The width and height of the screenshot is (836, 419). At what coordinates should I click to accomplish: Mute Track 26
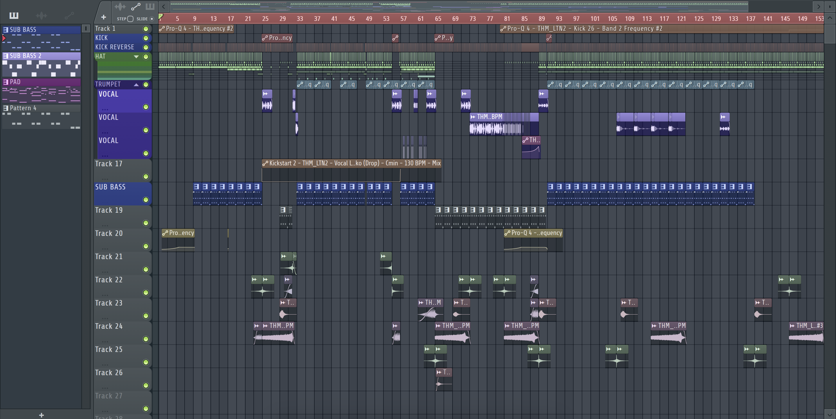(x=146, y=386)
